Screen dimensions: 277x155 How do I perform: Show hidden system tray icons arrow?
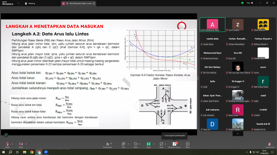[247, 152]
